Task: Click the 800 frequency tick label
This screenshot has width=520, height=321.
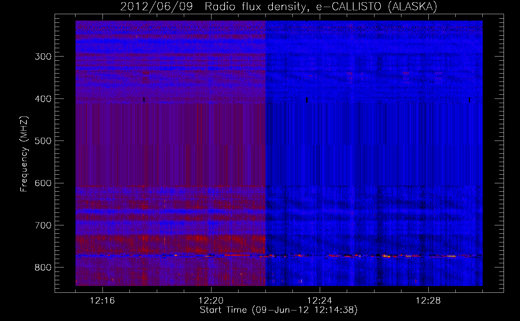Action: tap(43, 268)
